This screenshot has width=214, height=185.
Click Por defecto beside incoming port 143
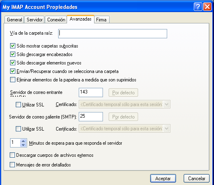[x=123, y=93]
